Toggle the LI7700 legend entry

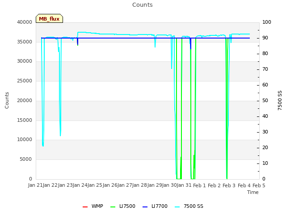(155, 206)
